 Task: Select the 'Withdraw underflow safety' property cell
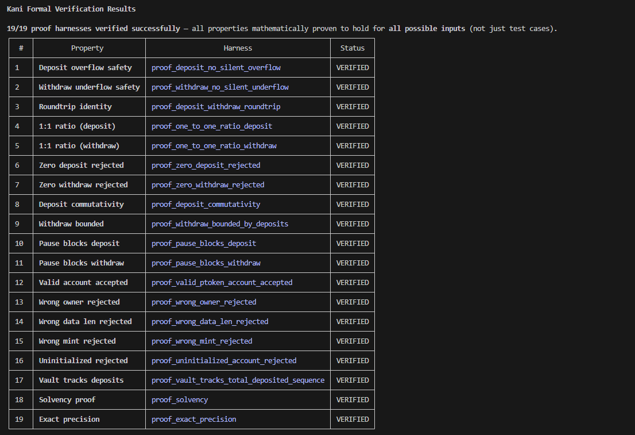click(90, 87)
